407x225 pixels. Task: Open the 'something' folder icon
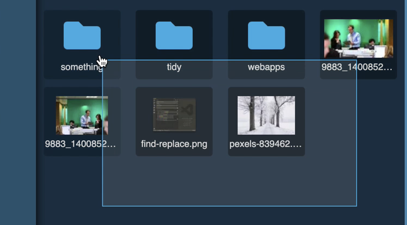click(82, 36)
